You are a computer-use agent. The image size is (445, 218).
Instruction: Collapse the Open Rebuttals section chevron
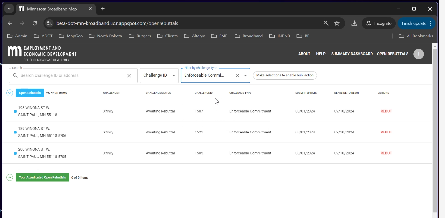[x=10, y=93]
